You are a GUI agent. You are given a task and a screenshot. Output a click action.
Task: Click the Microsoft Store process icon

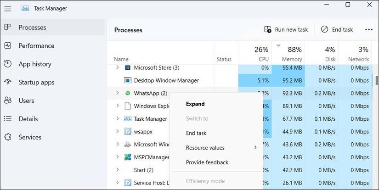click(x=128, y=67)
